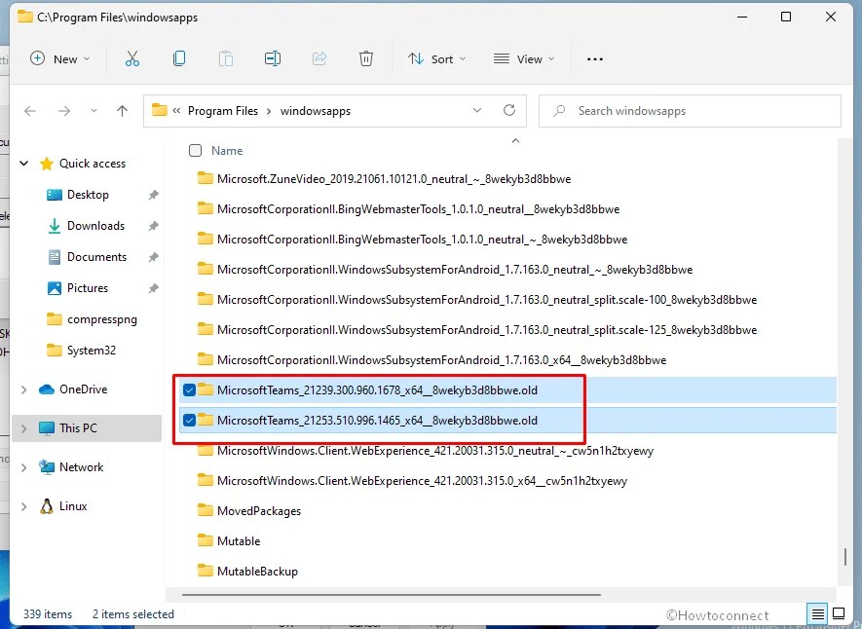Click the pin icon beside Downloads
Image resolution: width=862 pixels, height=629 pixels.
point(153,226)
